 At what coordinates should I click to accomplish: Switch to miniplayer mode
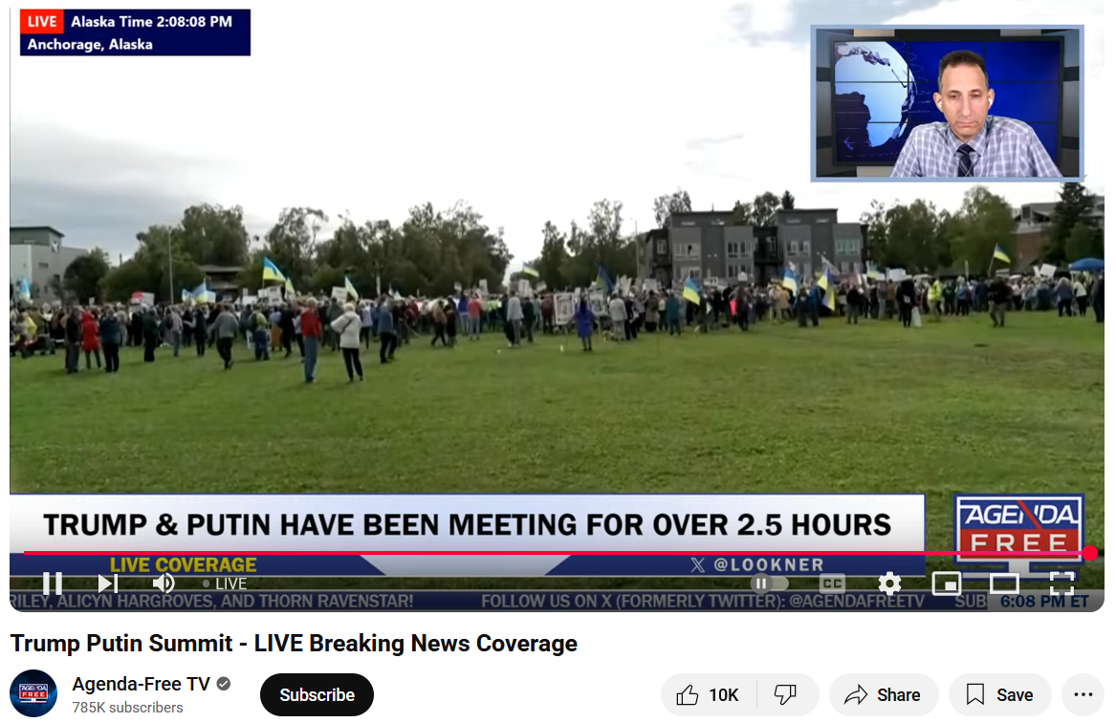(x=947, y=584)
